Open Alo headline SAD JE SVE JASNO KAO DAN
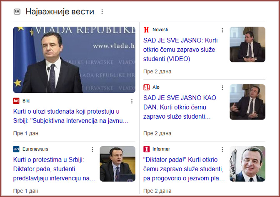 [180, 107]
